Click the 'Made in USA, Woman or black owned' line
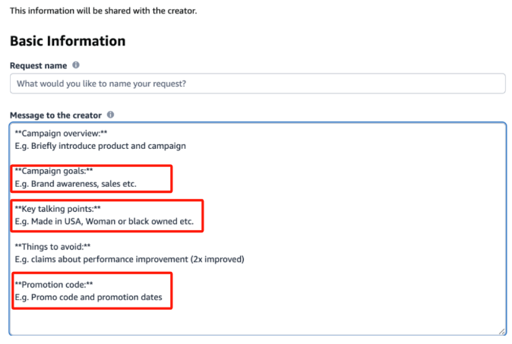Viewport: 512px width, 344px height. pyautogui.click(x=104, y=222)
